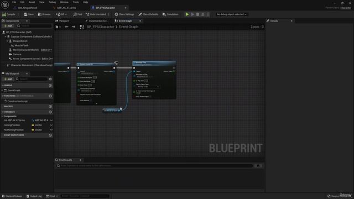Compile the blueprint

[x=9, y=14]
